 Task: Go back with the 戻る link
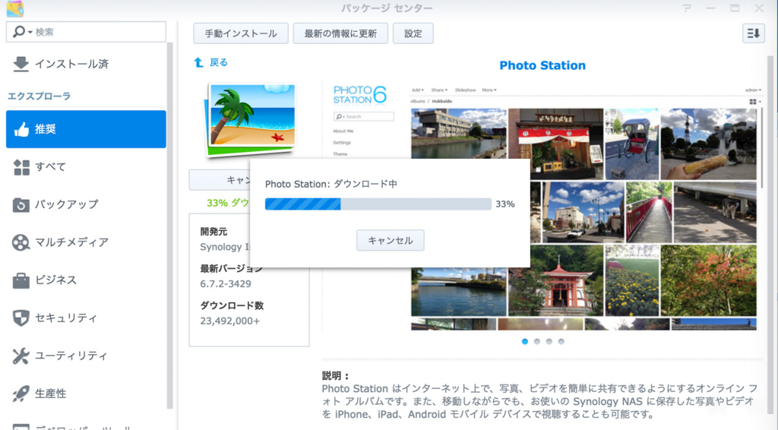click(x=218, y=62)
